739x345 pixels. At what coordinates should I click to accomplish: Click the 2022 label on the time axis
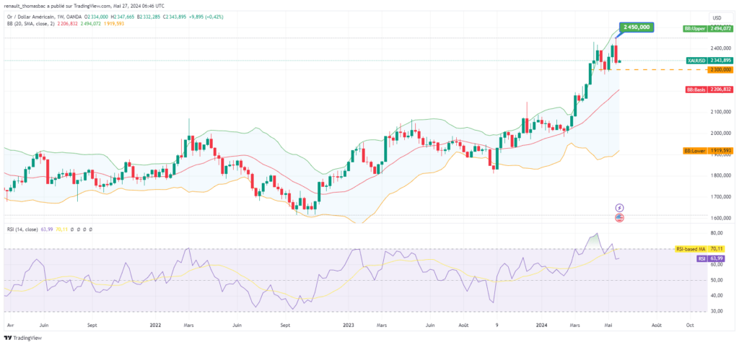coord(154,325)
